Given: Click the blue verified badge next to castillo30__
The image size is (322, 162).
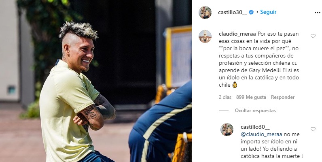Looking at the screenshot, I should [251, 12].
